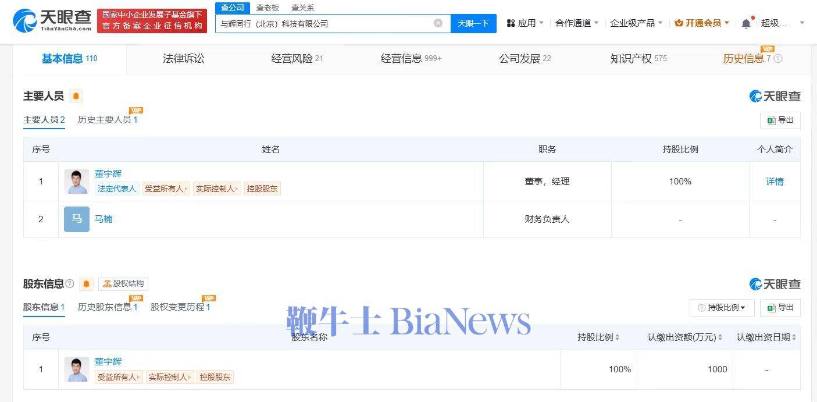This screenshot has width=817, height=402.
Task: Clear the search box with X icon
Action: (x=438, y=23)
